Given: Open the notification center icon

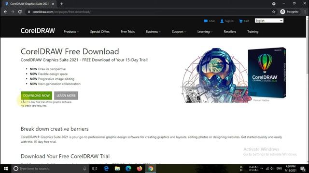Looking at the screenshot, I should click(x=303, y=169).
